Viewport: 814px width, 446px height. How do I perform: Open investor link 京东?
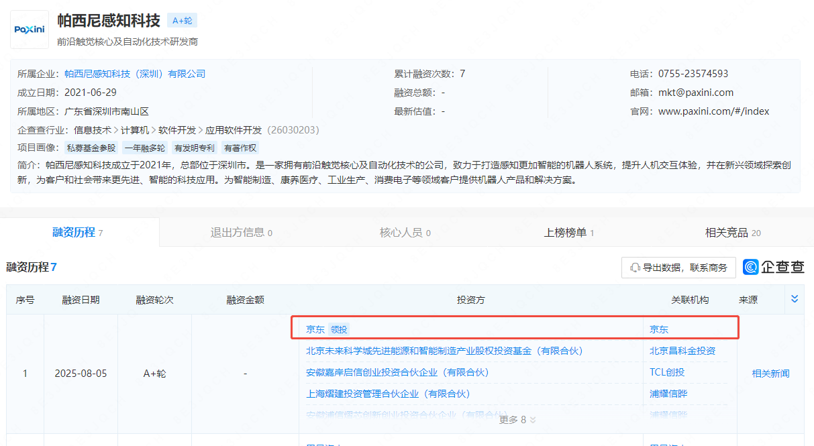pos(315,329)
